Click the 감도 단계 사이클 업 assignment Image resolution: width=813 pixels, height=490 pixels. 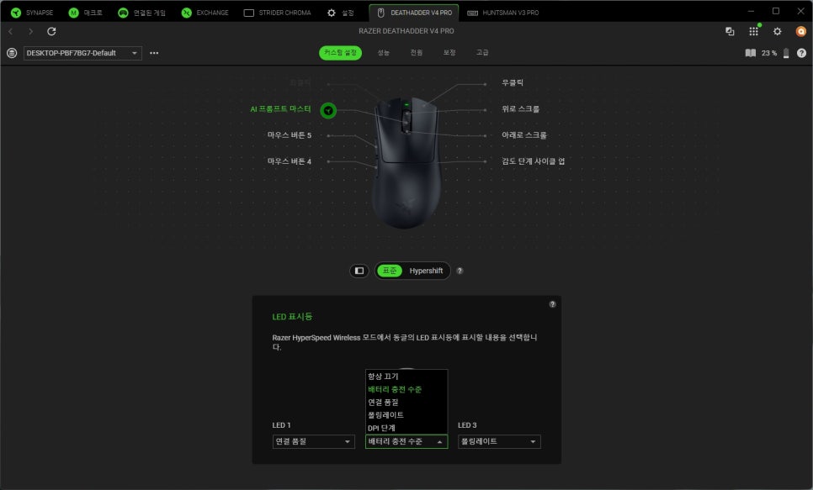point(533,161)
